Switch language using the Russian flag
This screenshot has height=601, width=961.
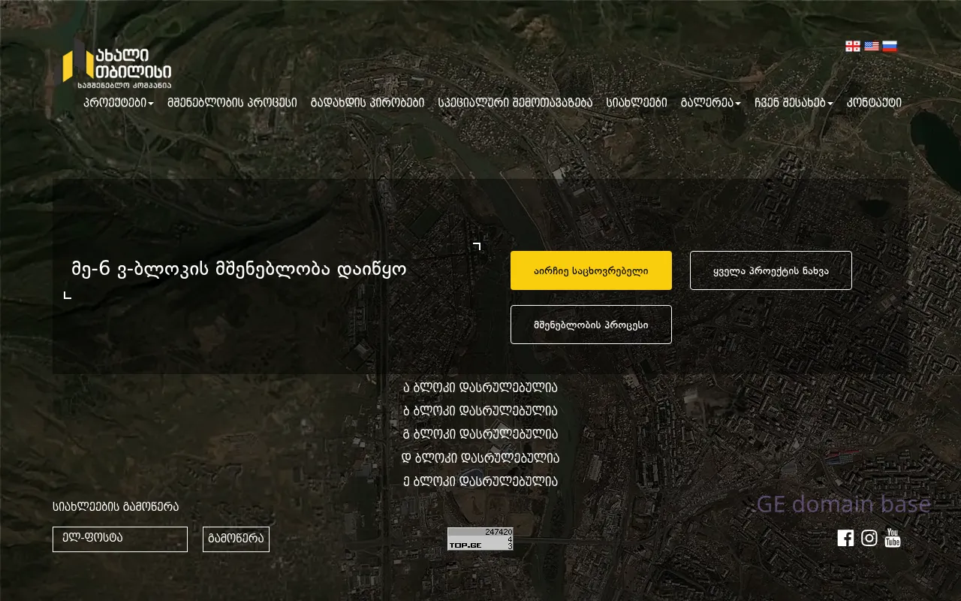(x=890, y=47)
